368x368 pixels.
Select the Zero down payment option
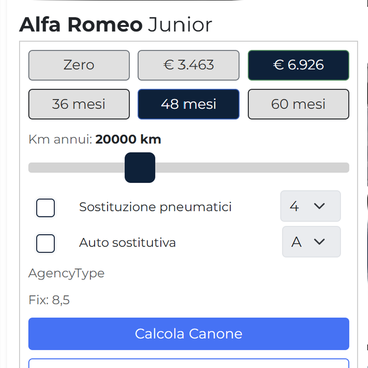point(79,65)
